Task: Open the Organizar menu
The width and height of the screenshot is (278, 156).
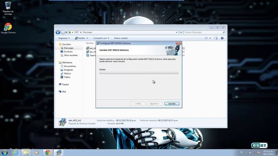Action: pyautogui.click(x=64, y=38)
